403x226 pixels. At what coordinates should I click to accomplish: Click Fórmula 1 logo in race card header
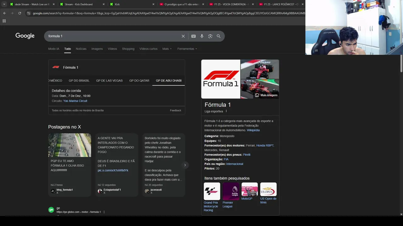[x=56, y=67]
